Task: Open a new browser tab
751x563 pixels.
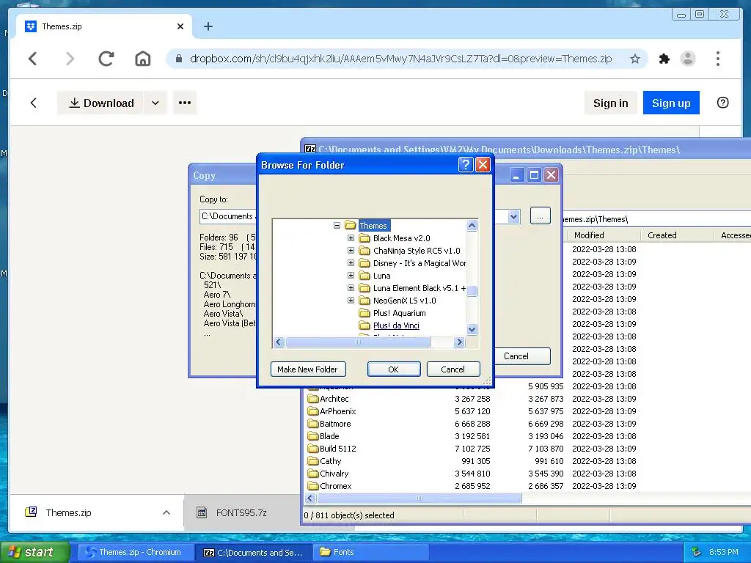Action: 208,26
